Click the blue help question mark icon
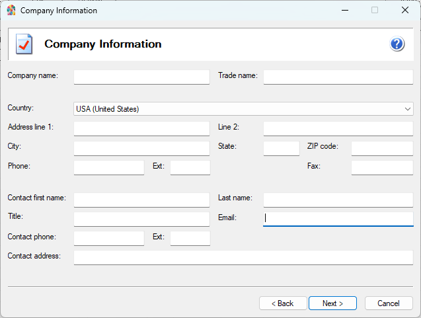The width and height of the screenshot is (421, 318). [x=397, y=44]
